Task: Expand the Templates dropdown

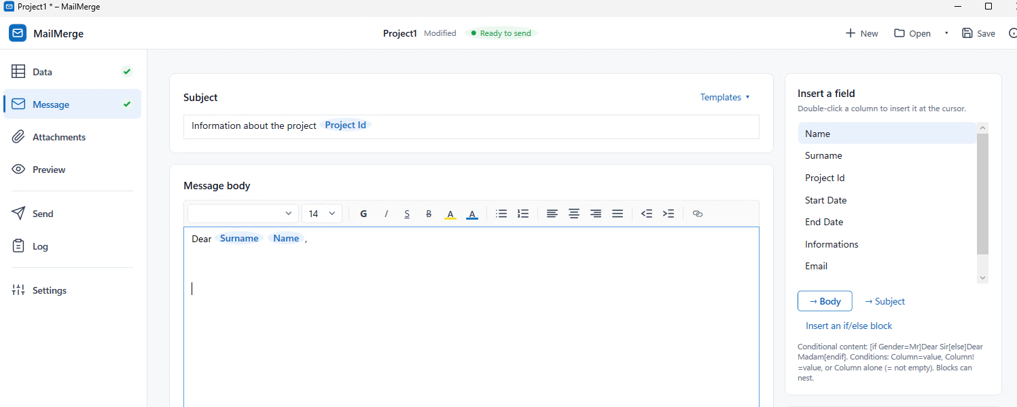Action: (x=725, y=97)
